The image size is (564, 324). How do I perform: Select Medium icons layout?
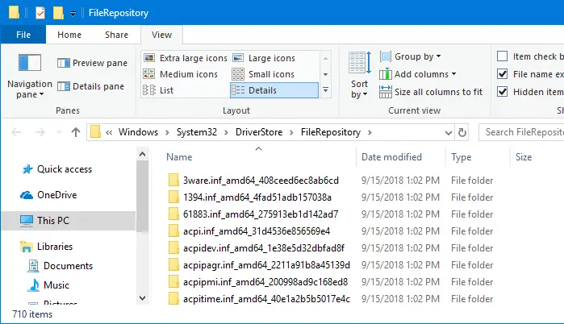(180, 74)
